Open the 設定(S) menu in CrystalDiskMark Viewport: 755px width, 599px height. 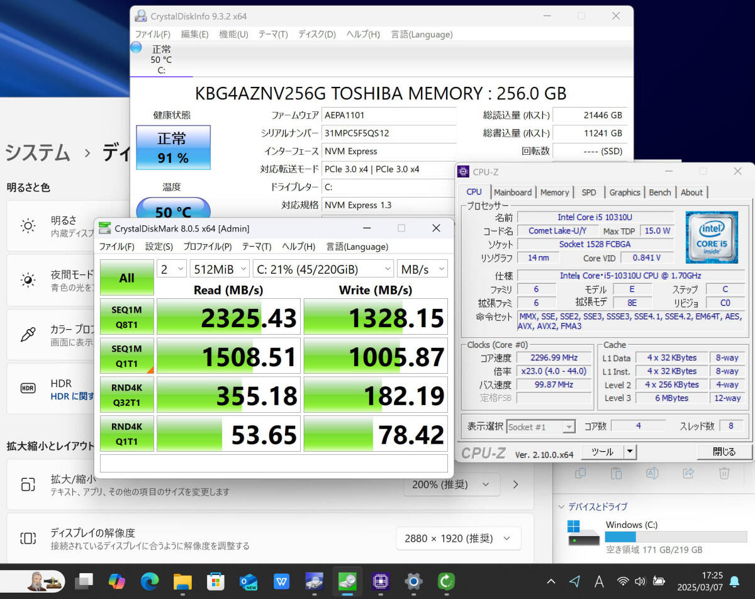(x=159, y=246)
